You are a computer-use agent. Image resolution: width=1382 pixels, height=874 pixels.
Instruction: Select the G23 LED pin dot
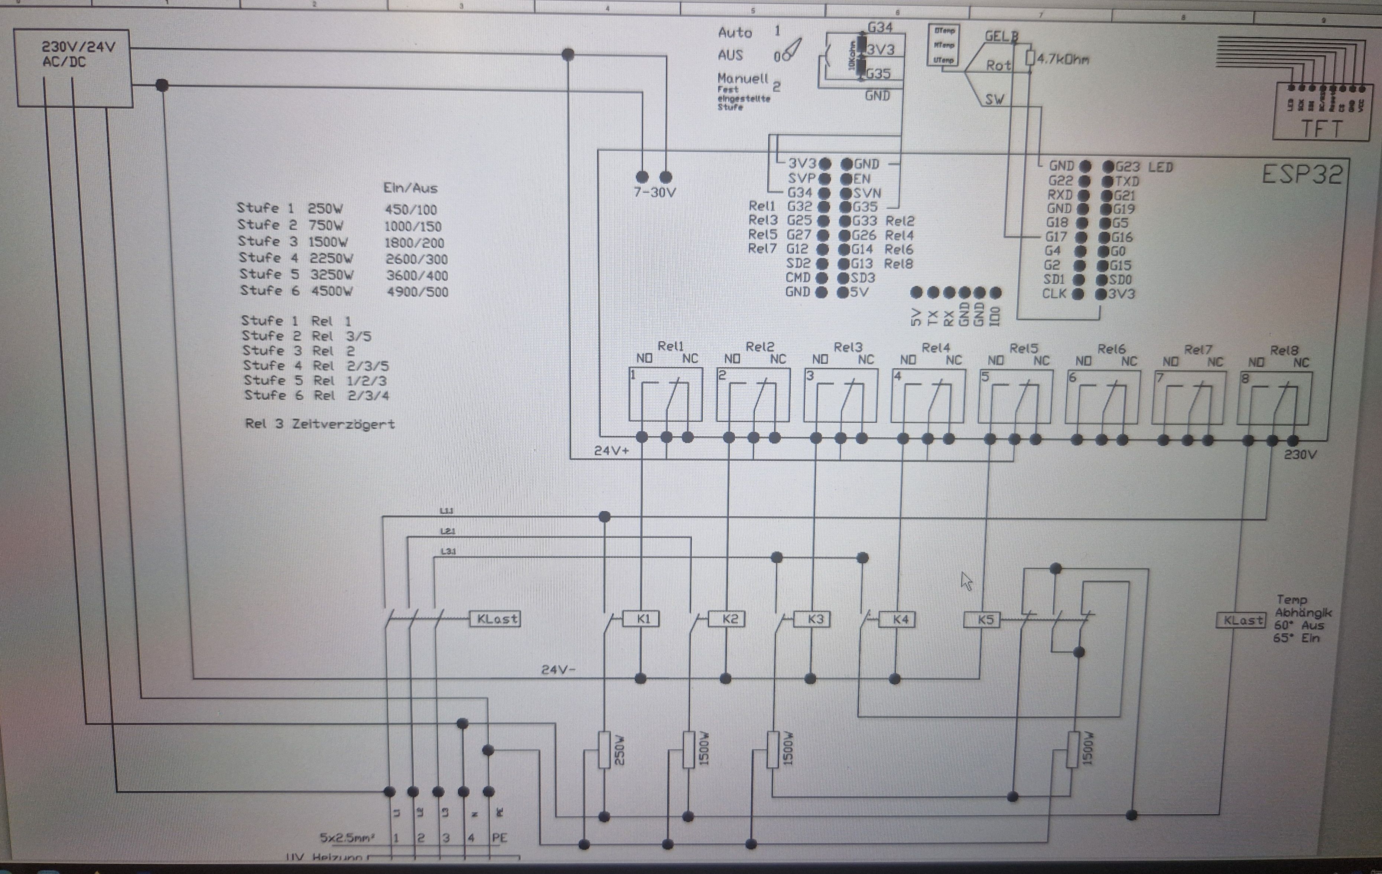tap(1108, 167)
